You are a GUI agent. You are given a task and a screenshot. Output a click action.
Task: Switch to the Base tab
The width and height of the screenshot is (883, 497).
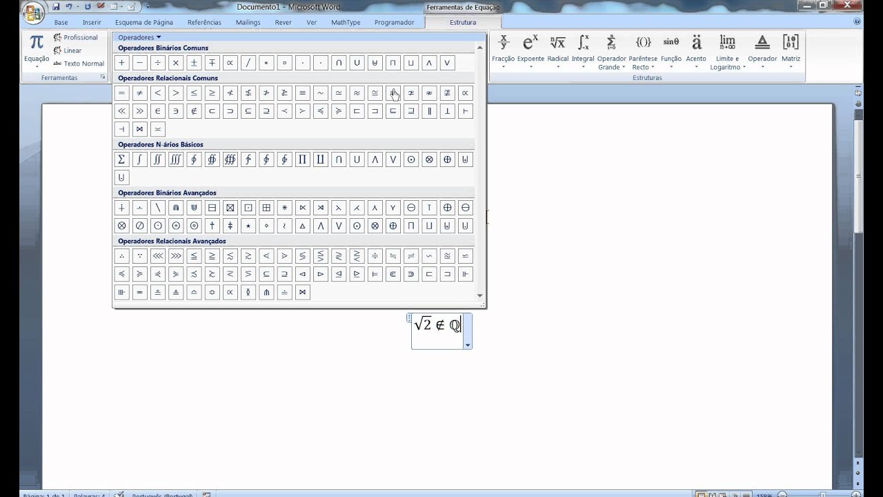tap(61, 22)
